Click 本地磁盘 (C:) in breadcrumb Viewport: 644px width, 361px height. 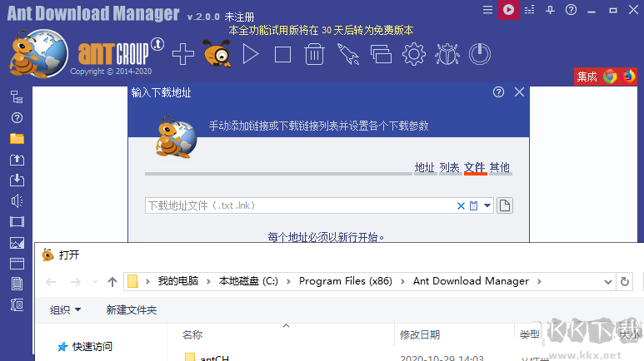(x=248, y=281)
